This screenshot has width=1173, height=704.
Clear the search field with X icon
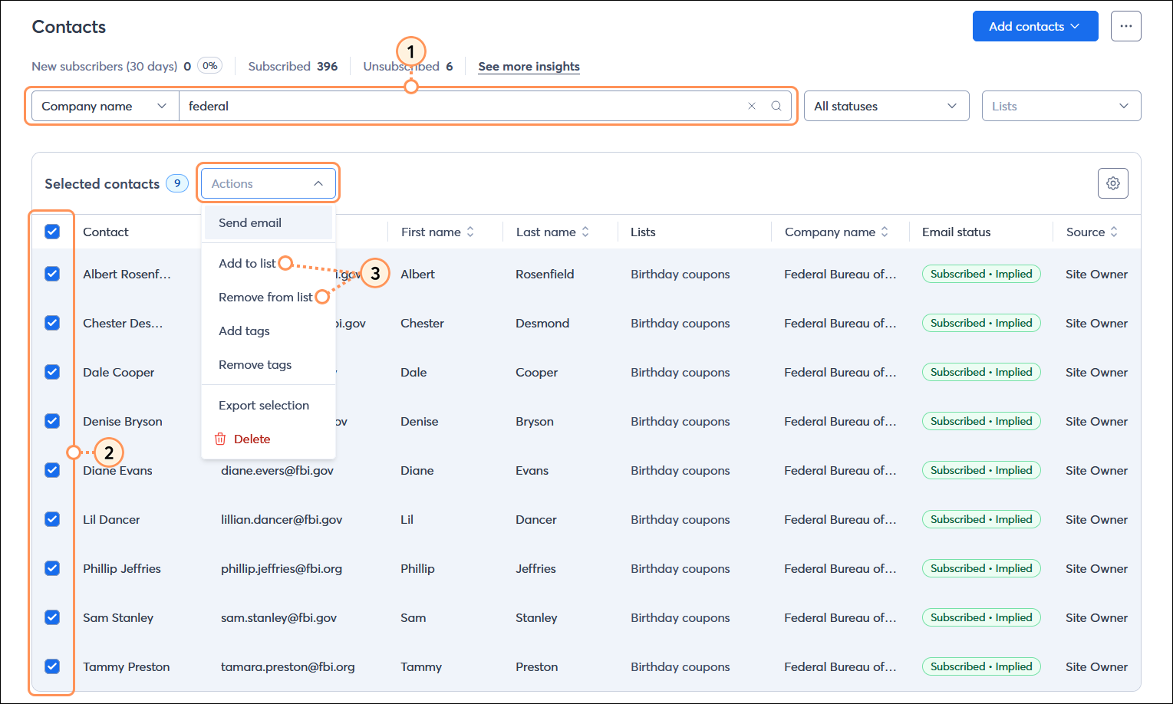[752, 106]
